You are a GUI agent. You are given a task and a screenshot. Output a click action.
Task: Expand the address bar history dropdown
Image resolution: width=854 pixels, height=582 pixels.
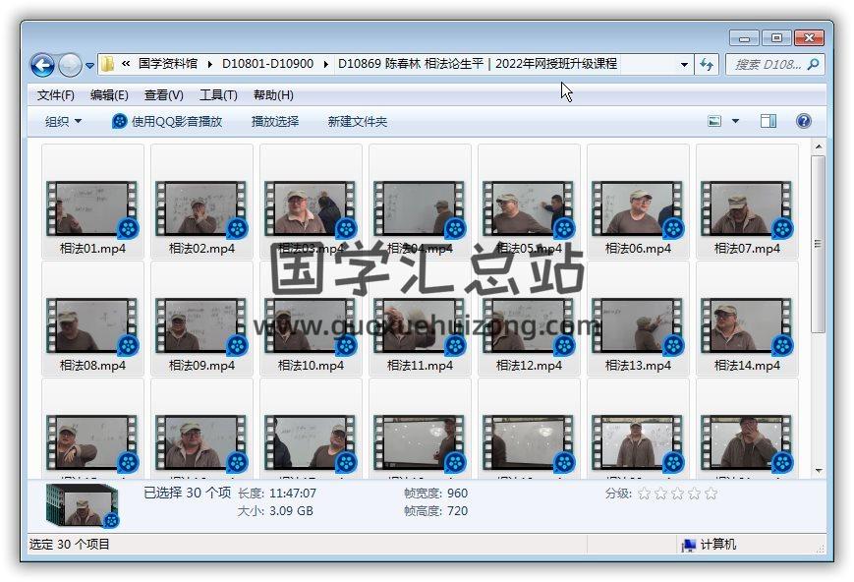[684, 64]
